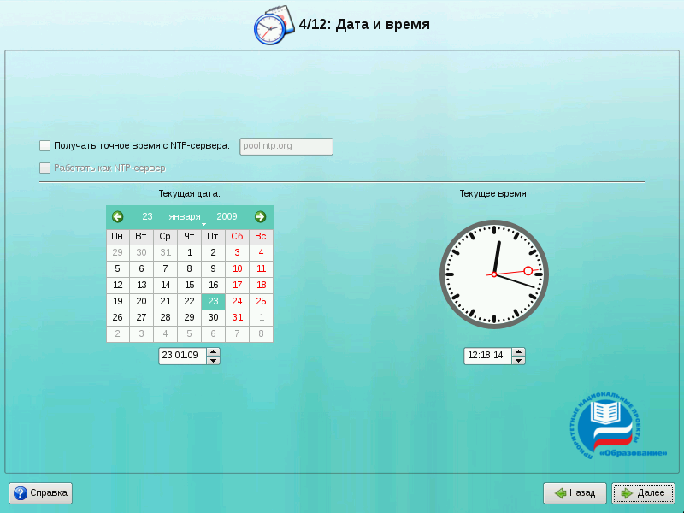
Task: Open Справка help
Action: (41, 493)
